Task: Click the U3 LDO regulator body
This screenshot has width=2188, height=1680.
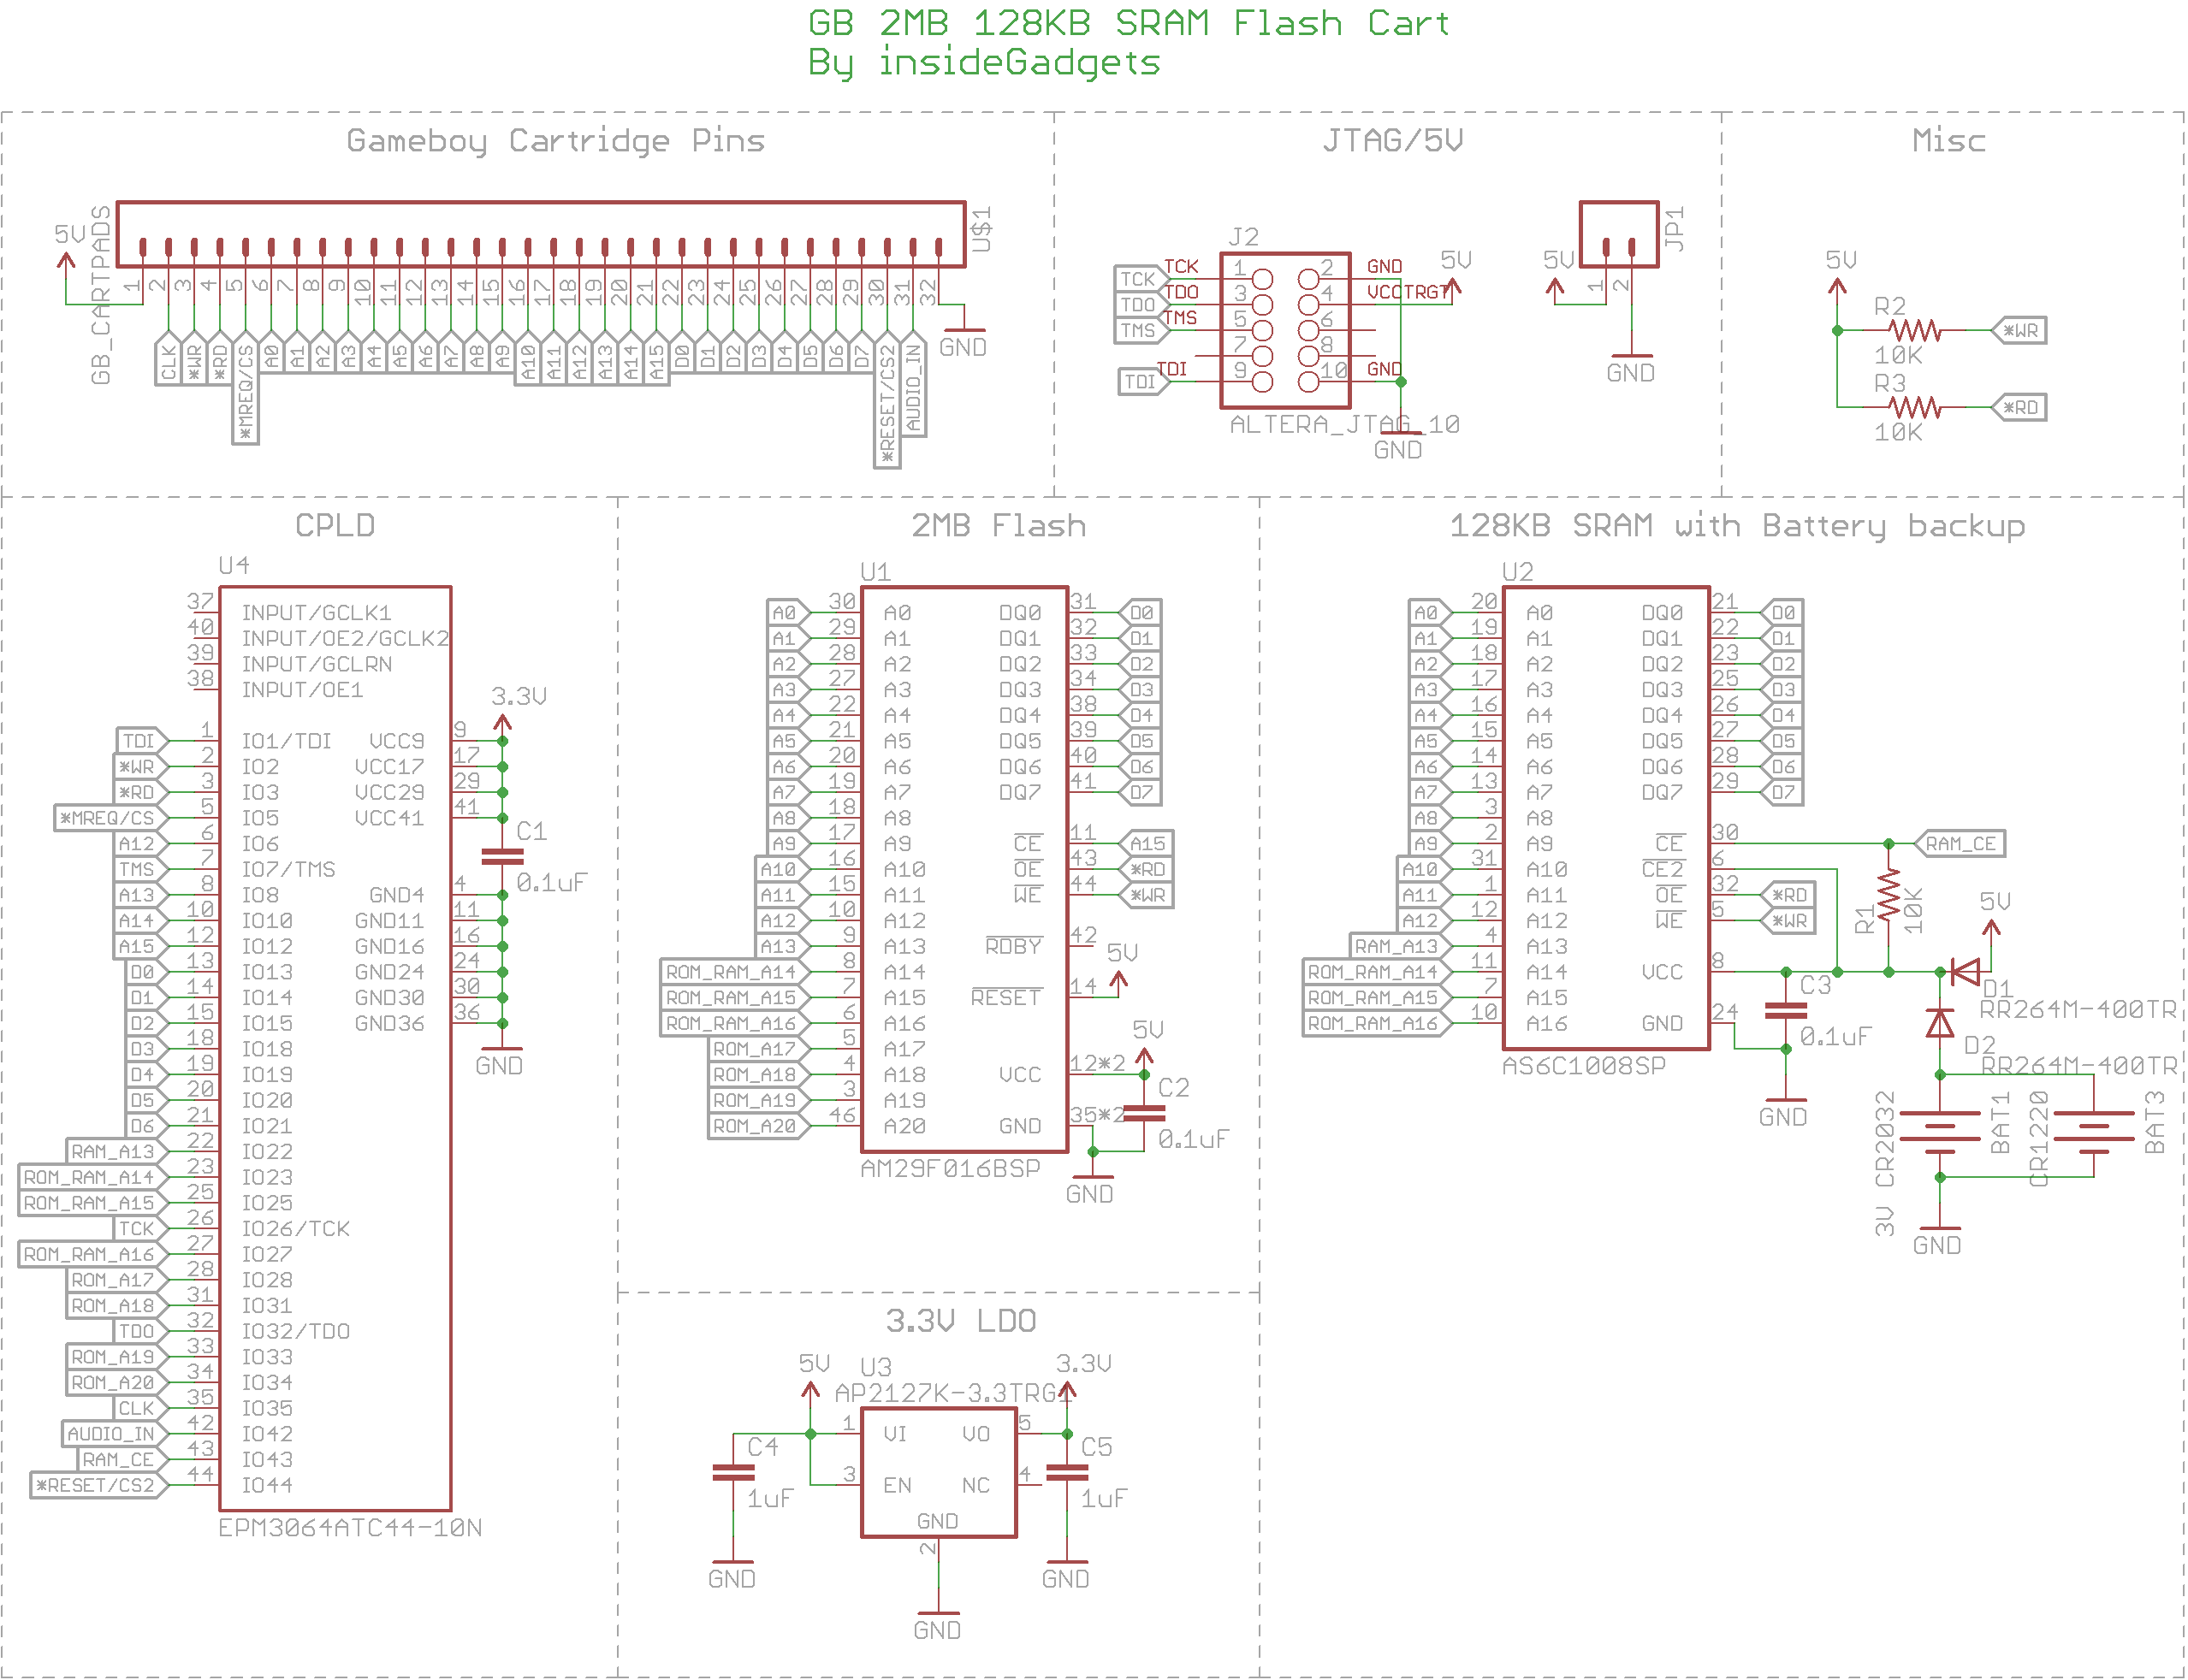Action: 939,1472
